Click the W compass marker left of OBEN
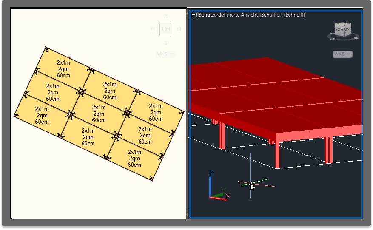 coord(152,29)
